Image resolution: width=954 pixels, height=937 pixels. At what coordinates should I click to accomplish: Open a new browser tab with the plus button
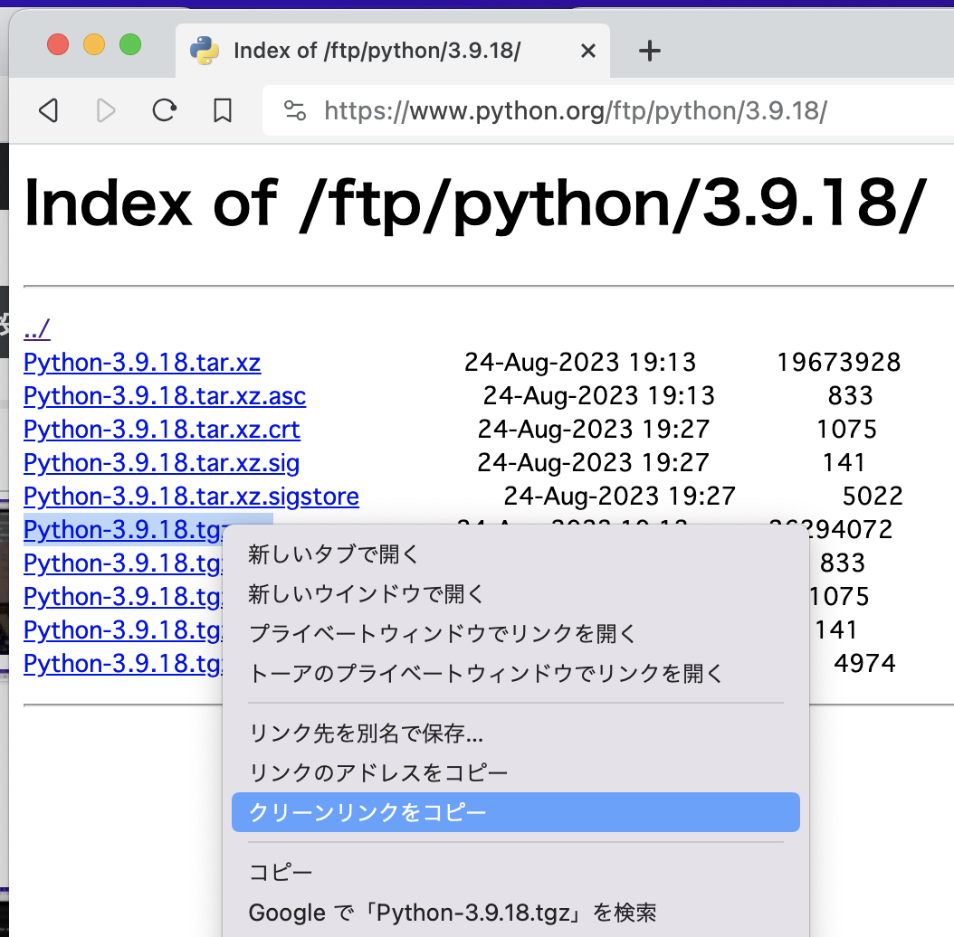(x=649, y=51)
